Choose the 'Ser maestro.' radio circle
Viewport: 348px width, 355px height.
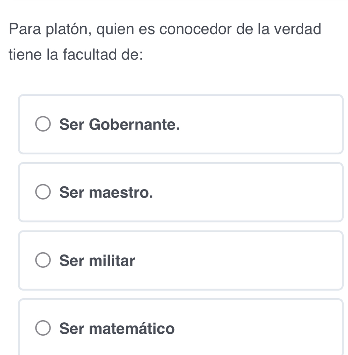(x=43, y=192)
